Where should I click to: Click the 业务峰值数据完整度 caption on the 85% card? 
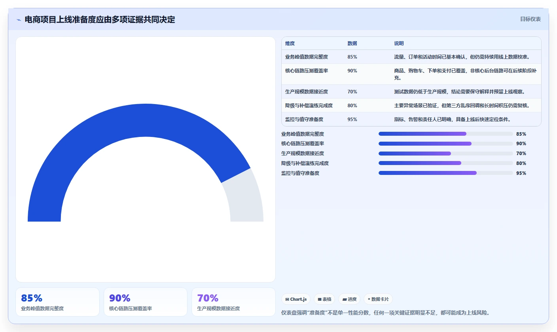(42, 308)
